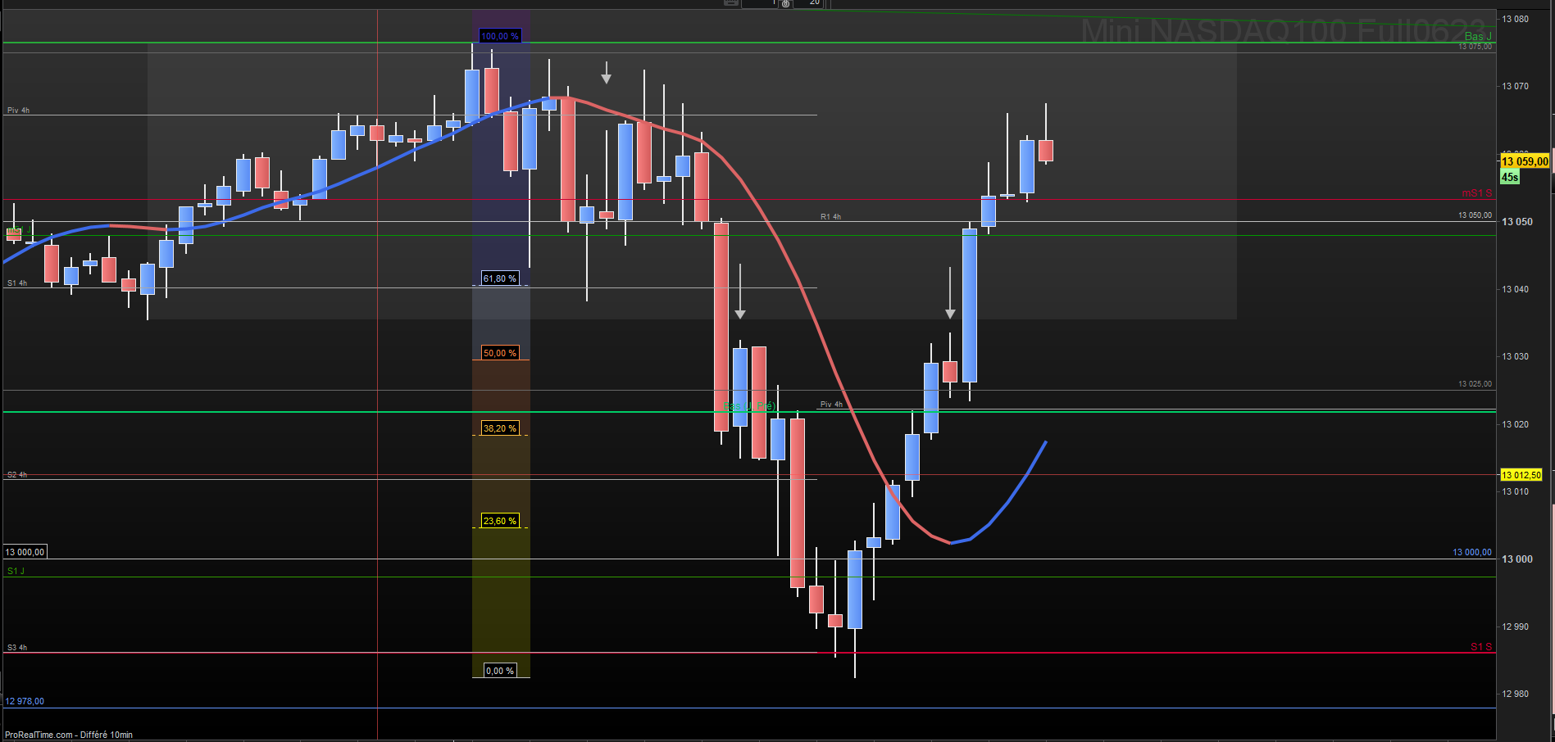Click the 50,00 % Fibonacci label
The width and height of the screenshot is (1555, 742).
tap(499, 353)
